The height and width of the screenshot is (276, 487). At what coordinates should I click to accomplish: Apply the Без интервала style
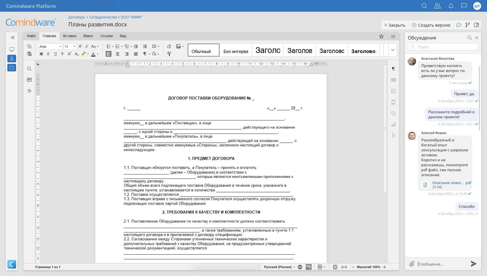click(x=236, y=50)
